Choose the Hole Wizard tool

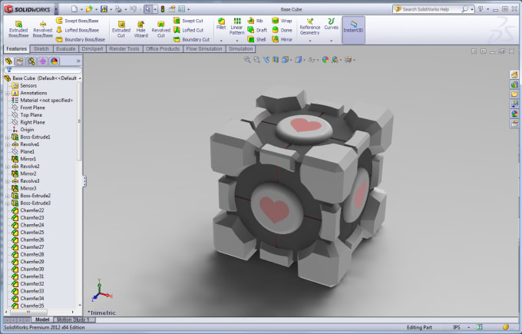click(x=140, y=29)
